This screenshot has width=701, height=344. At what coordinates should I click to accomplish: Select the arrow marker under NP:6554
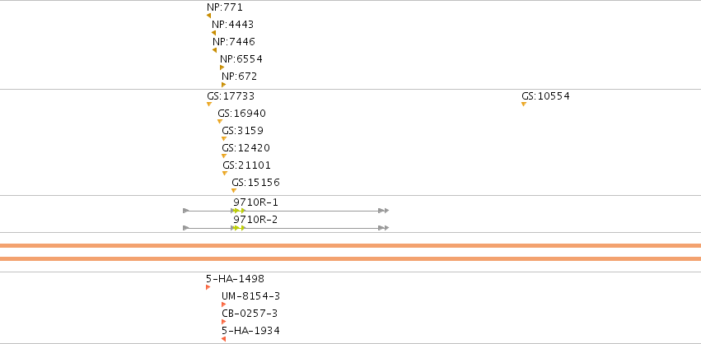coord(222,67)
